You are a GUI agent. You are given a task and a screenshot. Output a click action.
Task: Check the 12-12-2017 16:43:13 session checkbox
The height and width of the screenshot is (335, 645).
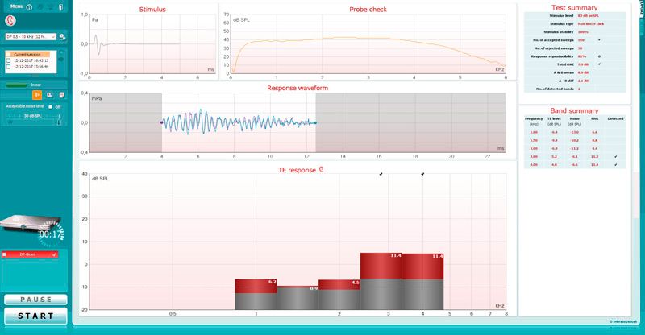(8, 60)
